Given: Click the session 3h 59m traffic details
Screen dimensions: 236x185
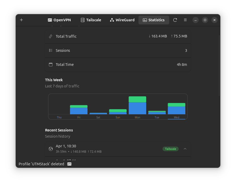Looking at the screenshot, I should coord(79,151).
